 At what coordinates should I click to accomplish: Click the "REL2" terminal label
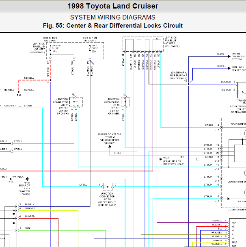[x=235, y=243]
